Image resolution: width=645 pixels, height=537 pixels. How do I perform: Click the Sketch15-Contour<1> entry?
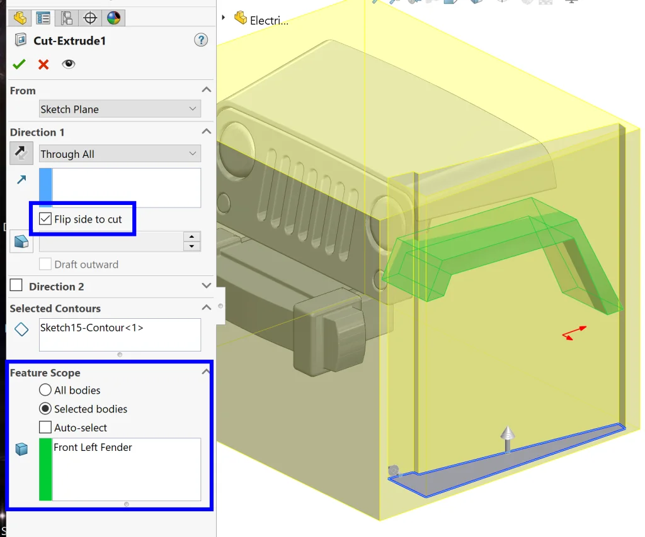click(91, 328)
